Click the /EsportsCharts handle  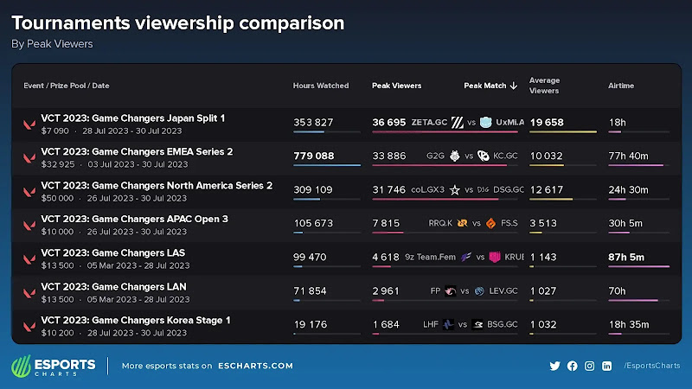point(652,366)
